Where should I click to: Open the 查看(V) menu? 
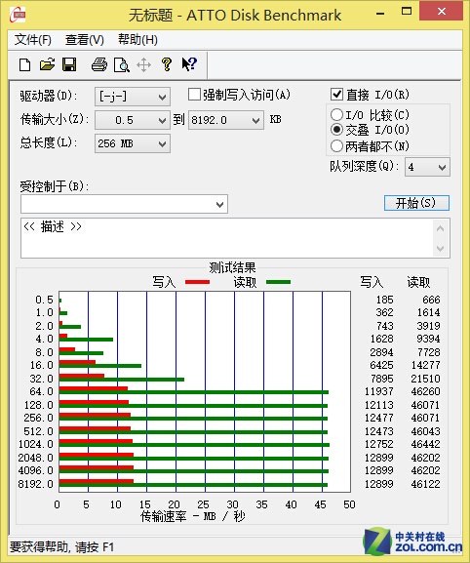[84, 39]
